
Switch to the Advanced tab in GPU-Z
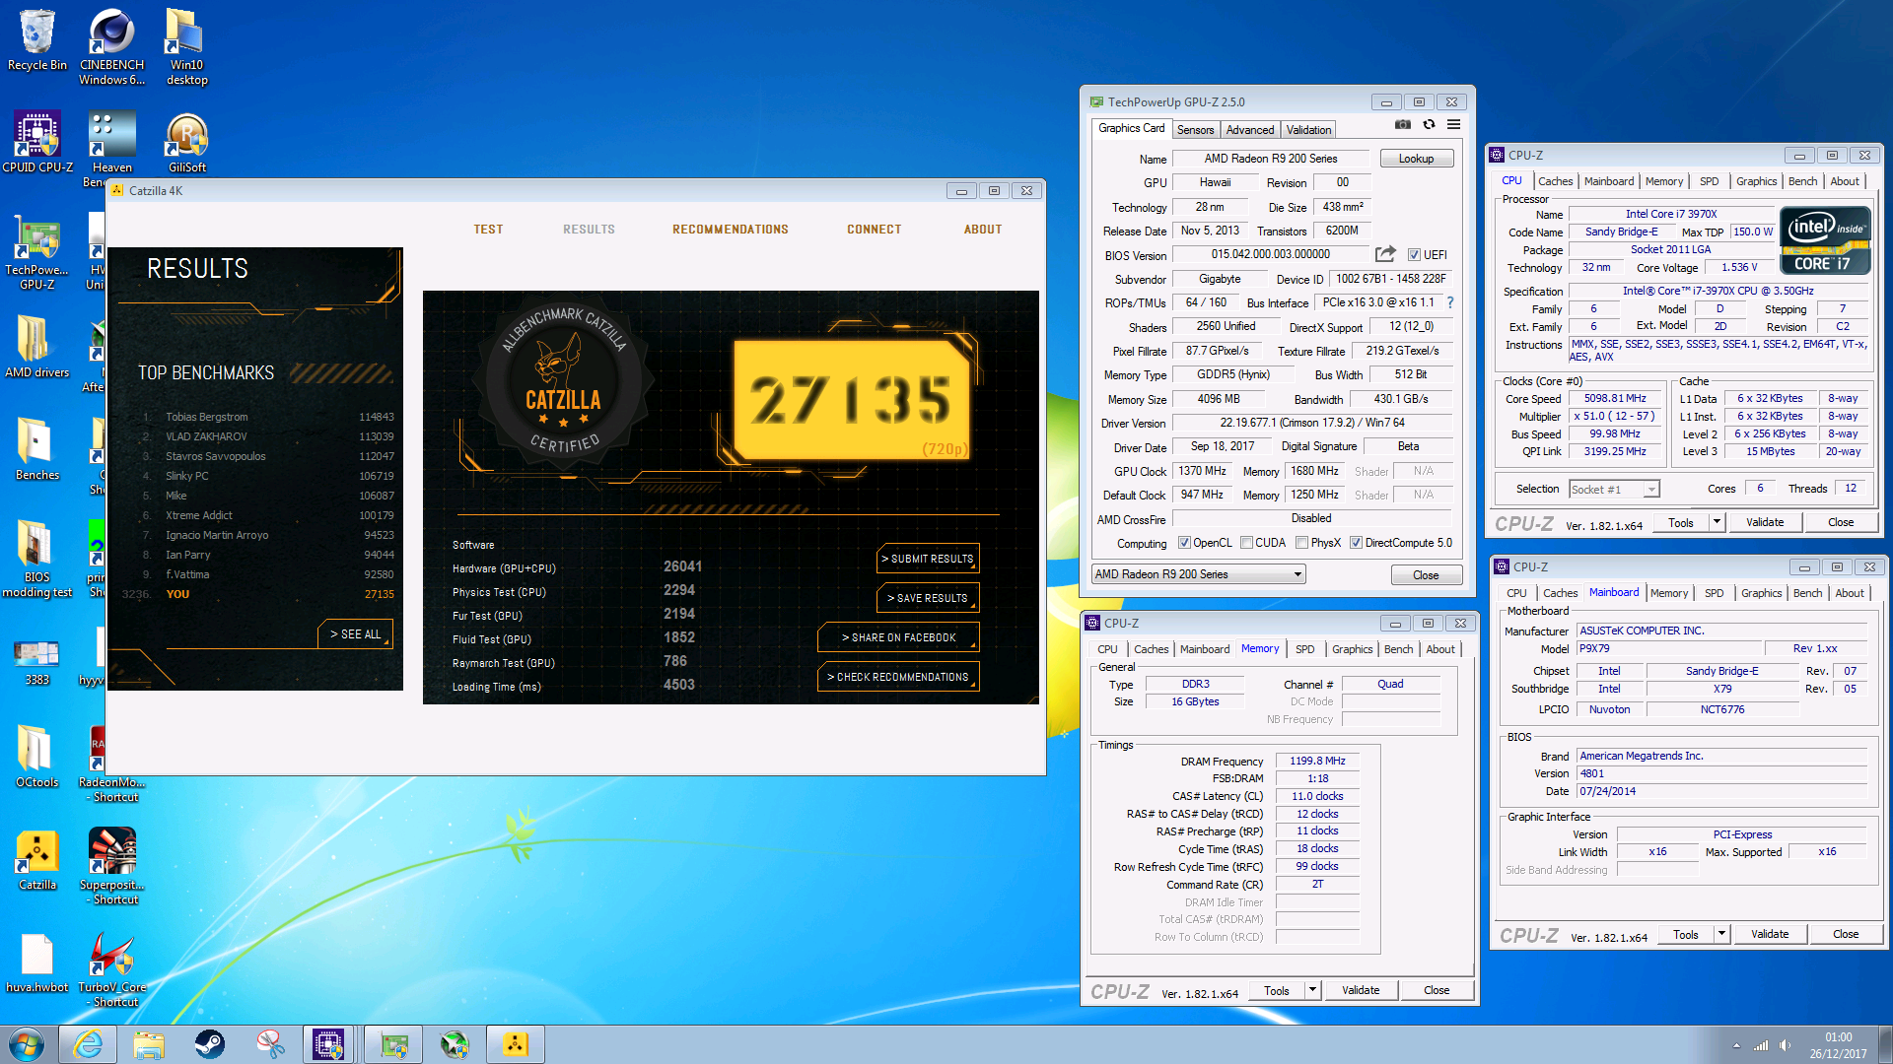tap(1250, 130)
